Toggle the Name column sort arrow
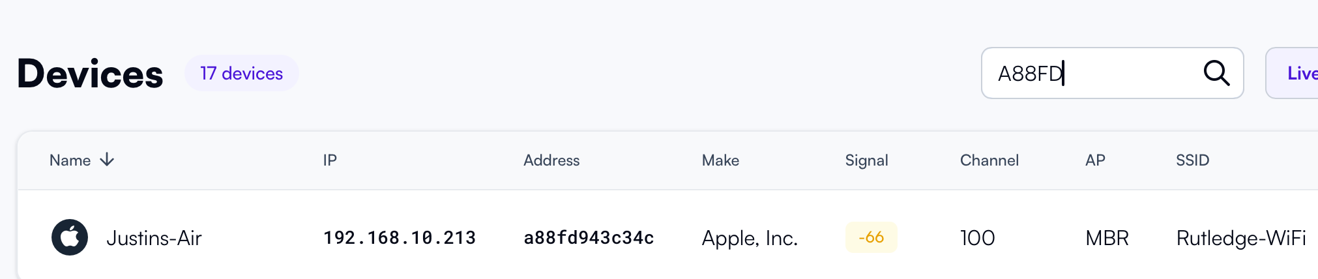The width and height of the screenshot is (1318, 279). (x=107, y=160)
